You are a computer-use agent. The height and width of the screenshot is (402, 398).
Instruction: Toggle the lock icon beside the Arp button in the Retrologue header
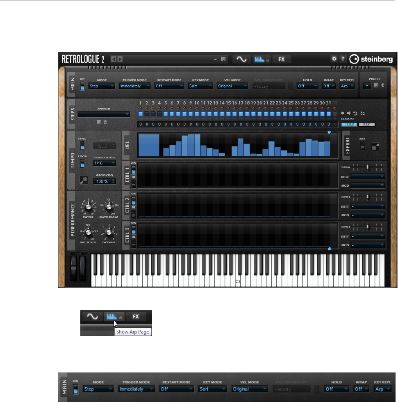pos(268,60)
